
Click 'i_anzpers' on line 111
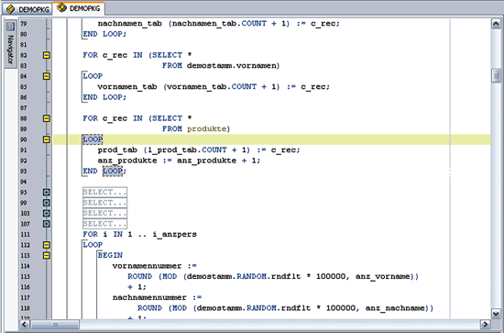tap(174, 234)
